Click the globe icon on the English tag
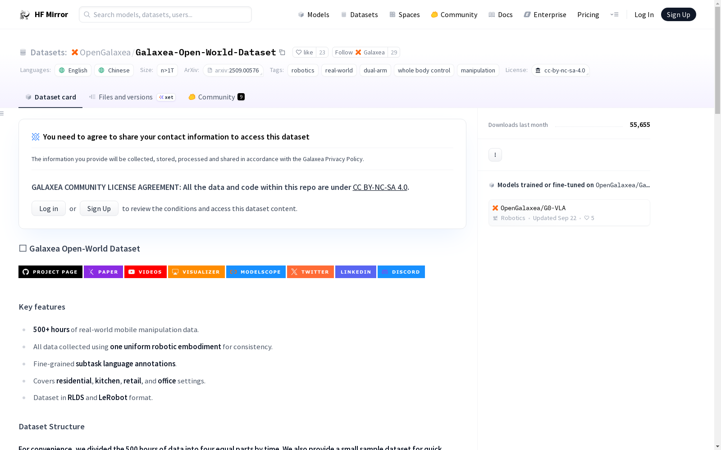Image resolution: width=721 pixels, height=450 pixels. click(x=62, y=70)
